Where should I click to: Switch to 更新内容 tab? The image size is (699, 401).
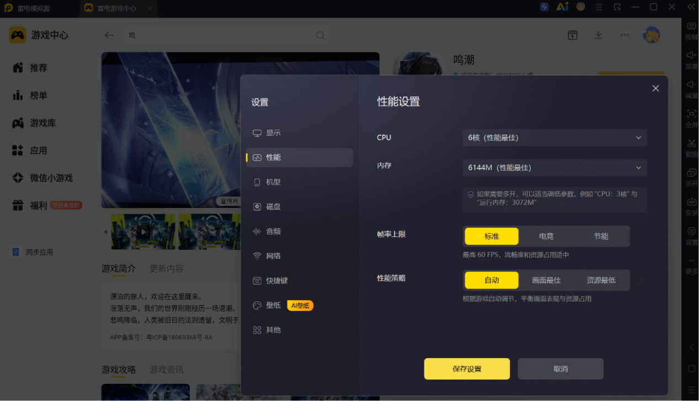point(167,269)
